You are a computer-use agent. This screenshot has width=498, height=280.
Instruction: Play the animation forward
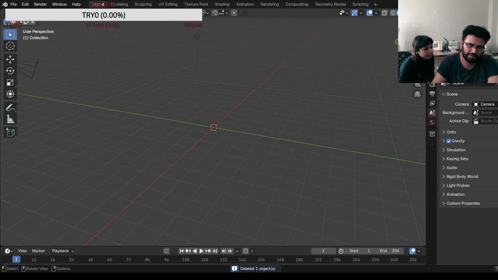(201, 251)
